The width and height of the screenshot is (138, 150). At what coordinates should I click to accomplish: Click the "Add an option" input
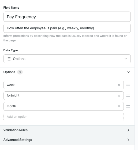(x=64, y=117)
